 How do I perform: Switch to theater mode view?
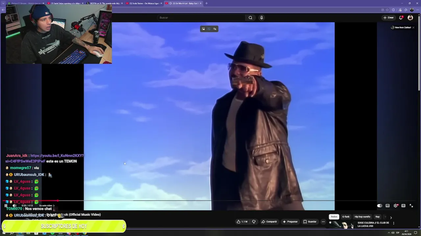point(403,206)
